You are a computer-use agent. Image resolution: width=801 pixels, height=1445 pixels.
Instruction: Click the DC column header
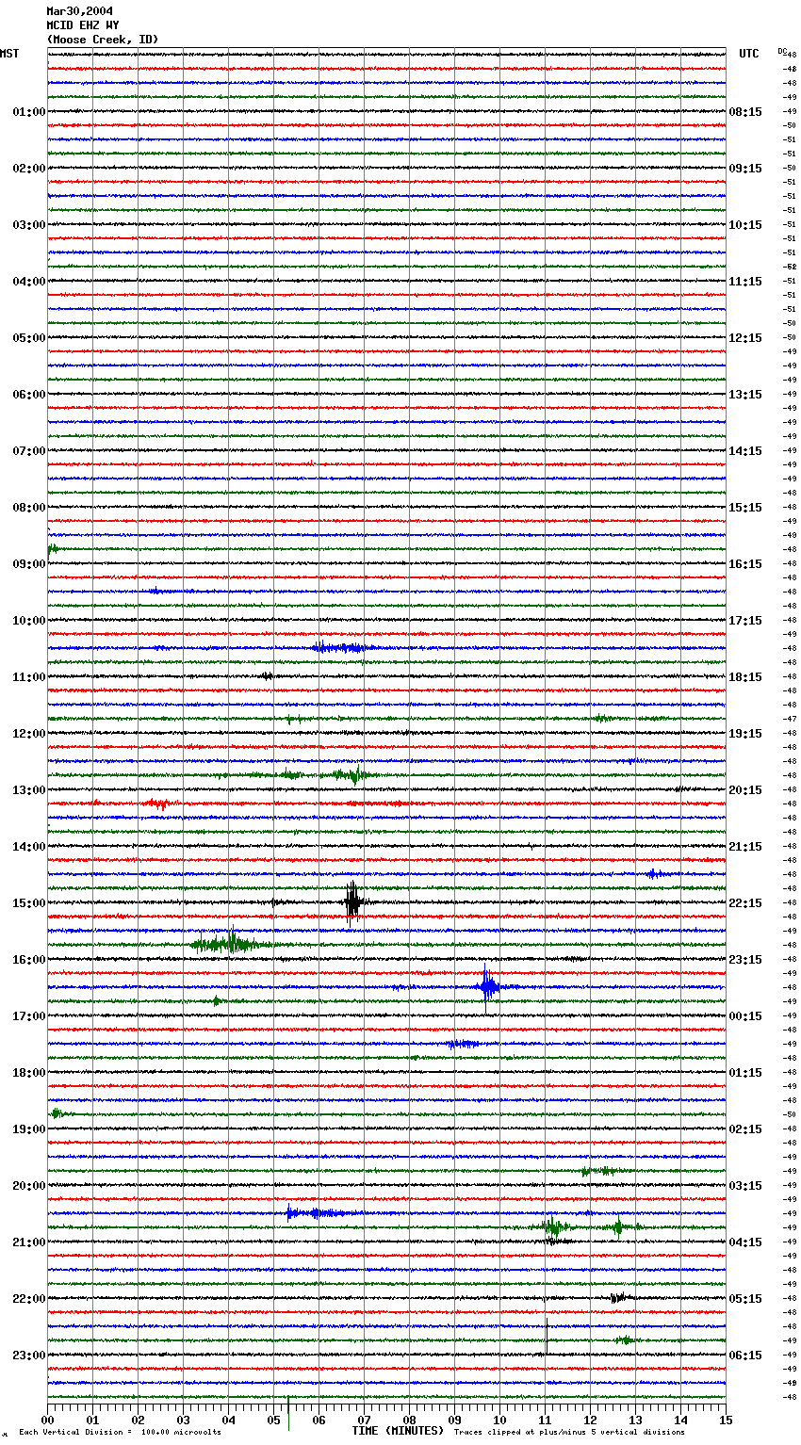click(782, 51)
